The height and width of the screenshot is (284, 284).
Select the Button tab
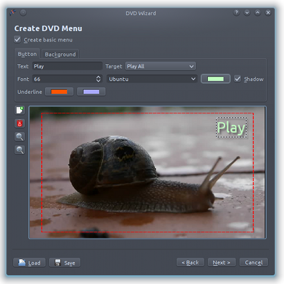(27, 54)
